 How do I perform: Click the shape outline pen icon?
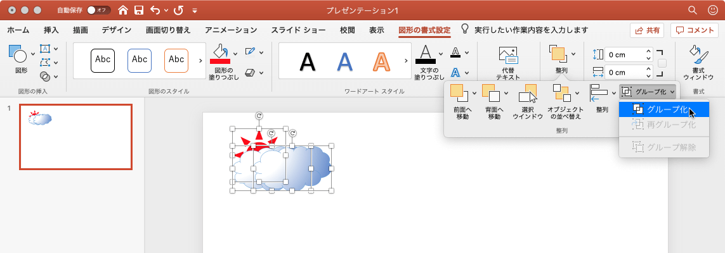tap(250, 51)
